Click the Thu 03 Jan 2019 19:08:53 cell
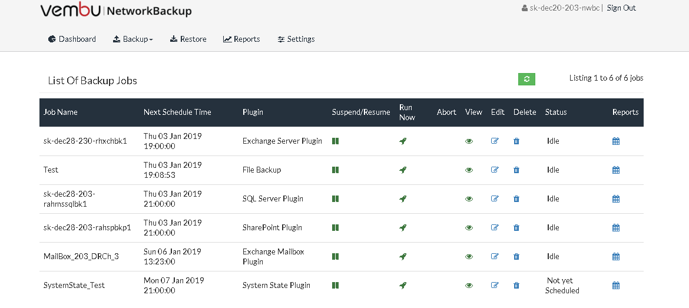 (x=173, y=170)
